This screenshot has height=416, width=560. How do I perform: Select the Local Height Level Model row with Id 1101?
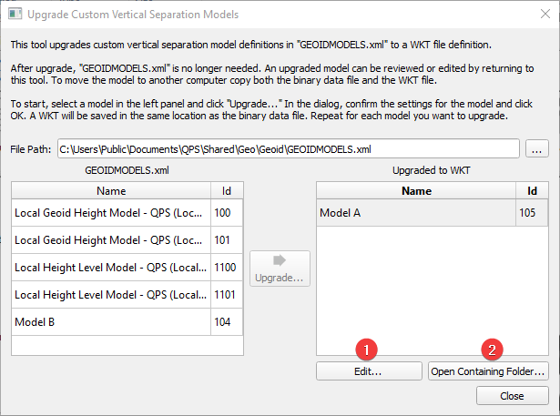(110, 295)
